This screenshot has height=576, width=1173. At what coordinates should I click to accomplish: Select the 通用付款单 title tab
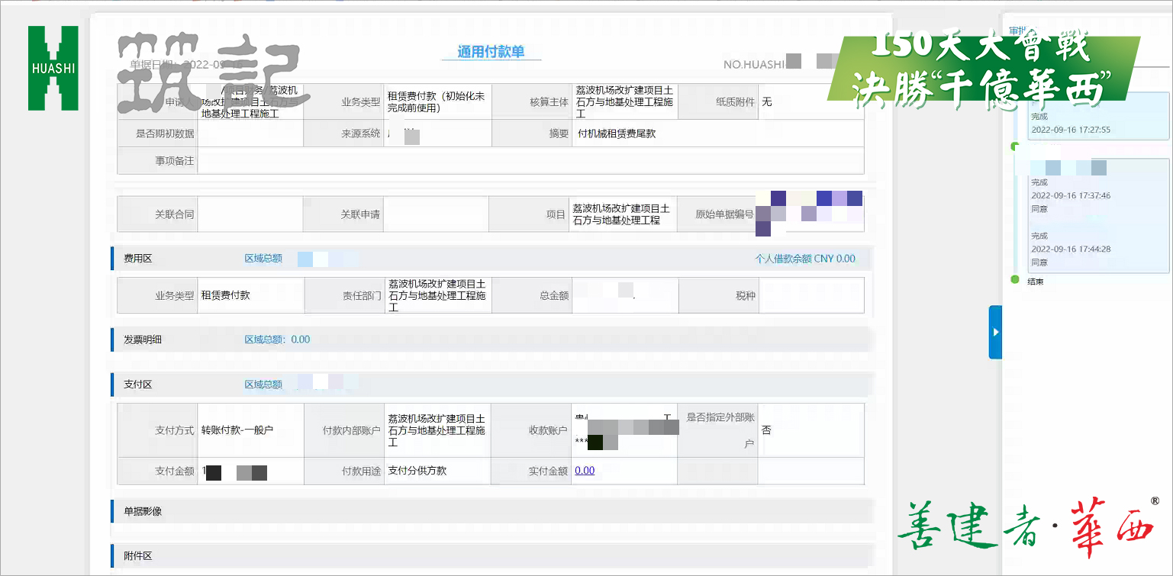click(491, 52)
